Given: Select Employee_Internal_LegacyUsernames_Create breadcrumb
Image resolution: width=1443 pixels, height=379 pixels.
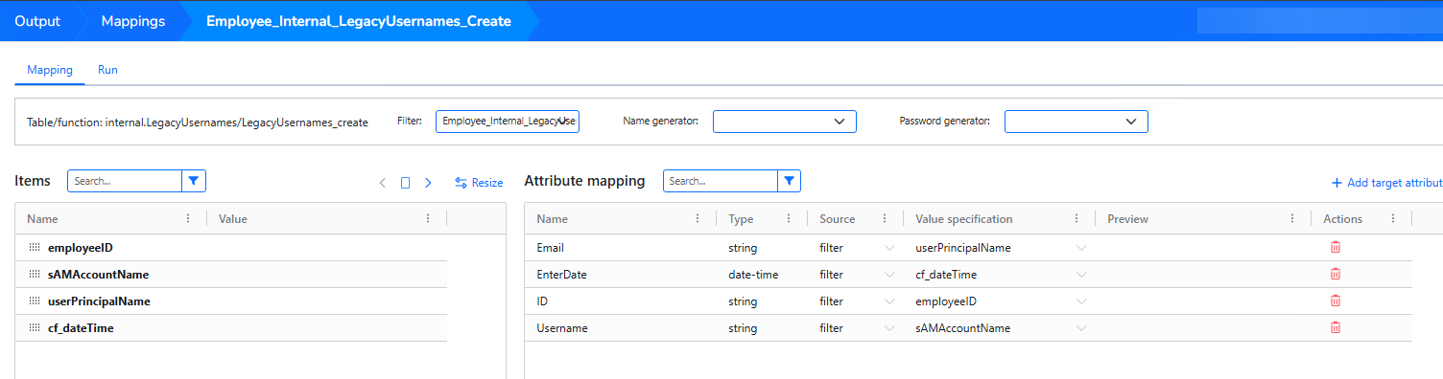Looking at the screenshot, I should pos(359,20).
